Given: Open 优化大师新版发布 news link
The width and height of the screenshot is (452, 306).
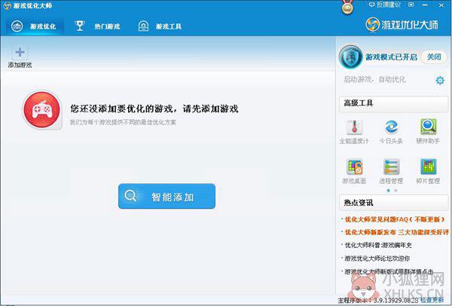Looking at the screenshot, I should tap(395, 232).
